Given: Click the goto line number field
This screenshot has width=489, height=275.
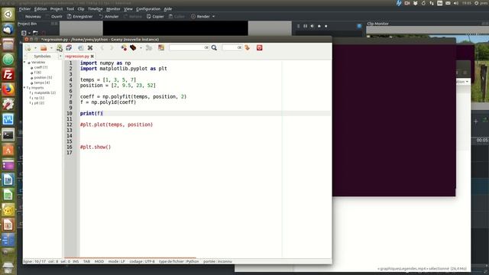Looking at the screenshot, I should pos(232,47).
